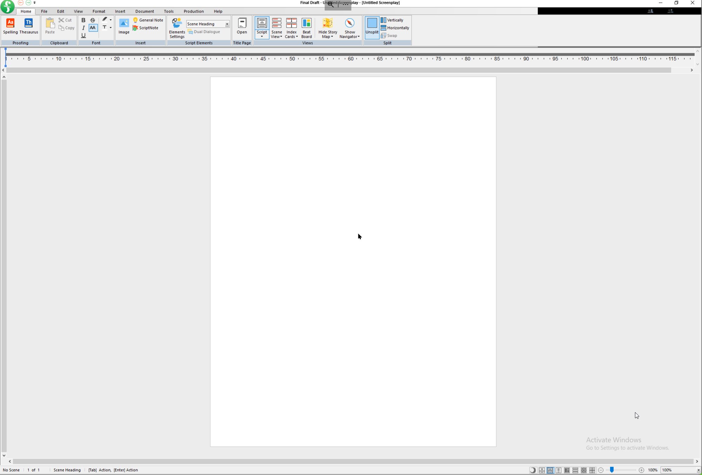Select the Production menu tab

[193, 11]
